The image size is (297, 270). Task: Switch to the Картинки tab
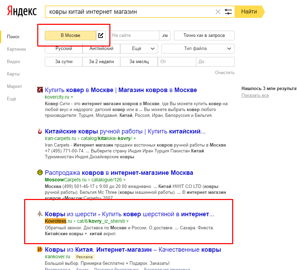click(16, 49)
